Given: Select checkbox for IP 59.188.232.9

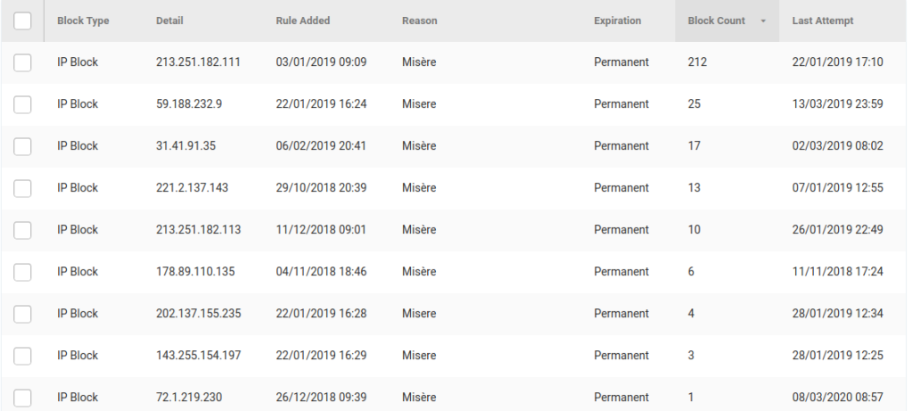Looking at the screenshot, I should (x=23, y=104).
